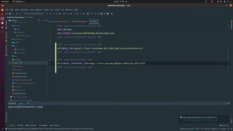Switch to the docker-compose.yml editor tab
The image size is (233, 131).
(60, 21)
